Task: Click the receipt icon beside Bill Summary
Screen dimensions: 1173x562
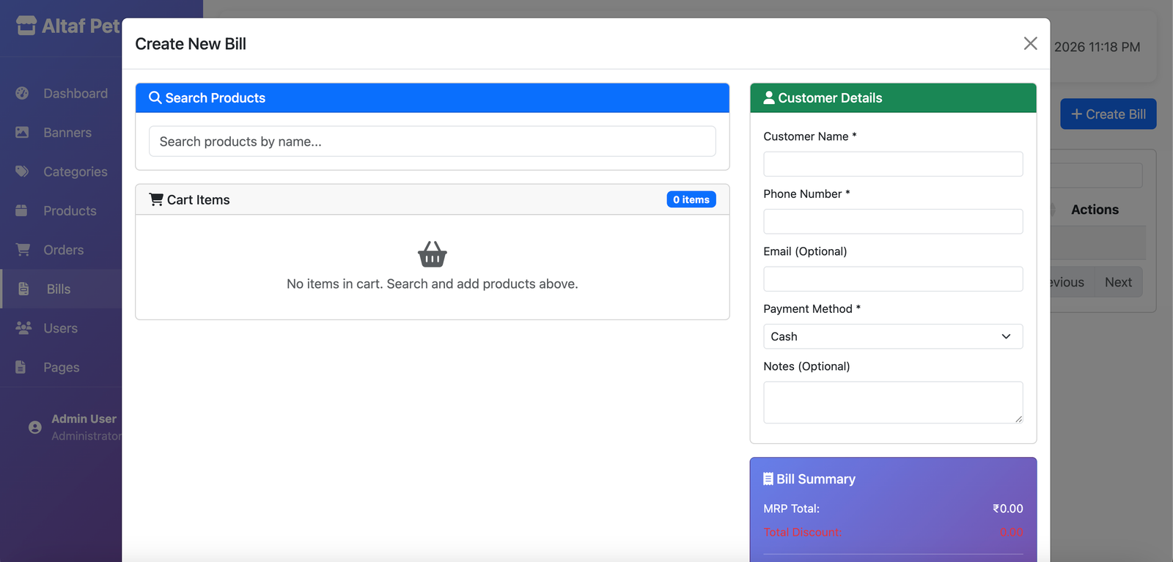Action: (768, 478)
